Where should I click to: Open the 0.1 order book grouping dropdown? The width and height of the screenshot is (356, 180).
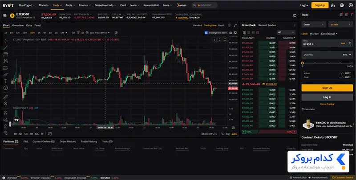coord(286,32)
